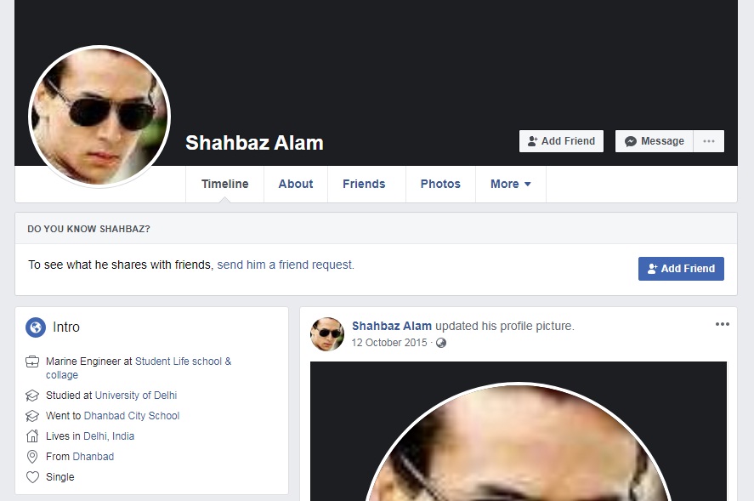Click the house icon beside Lives in Delhi
Image resolution: width=754 pixels, height=501 pixels.
tap(32, 436)
